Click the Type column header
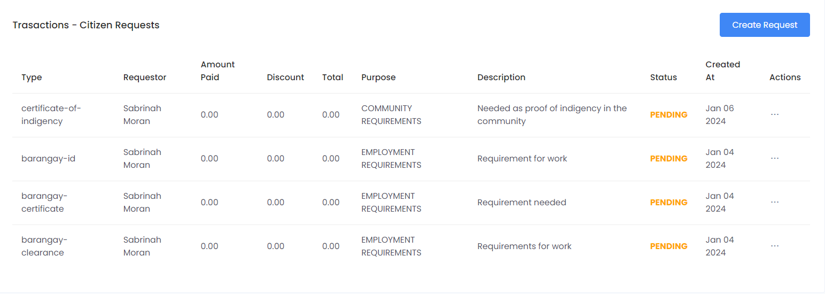The image size is (825, 294). pos(32,78)
